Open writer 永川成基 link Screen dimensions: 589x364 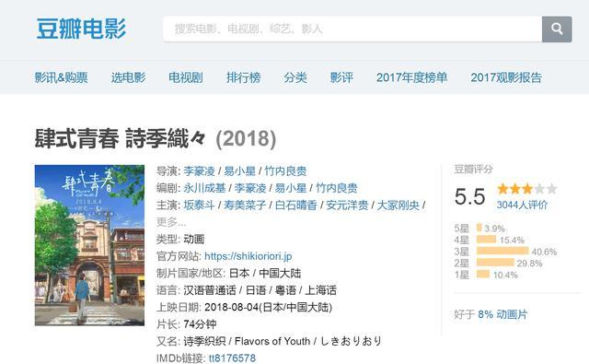tap(204, 188)
